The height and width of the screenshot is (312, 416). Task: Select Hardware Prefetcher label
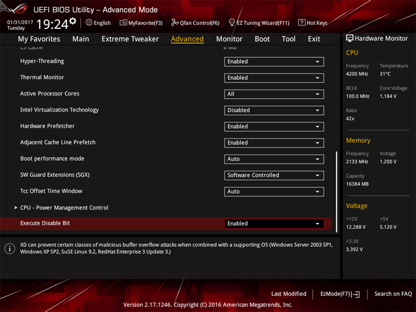47,126
